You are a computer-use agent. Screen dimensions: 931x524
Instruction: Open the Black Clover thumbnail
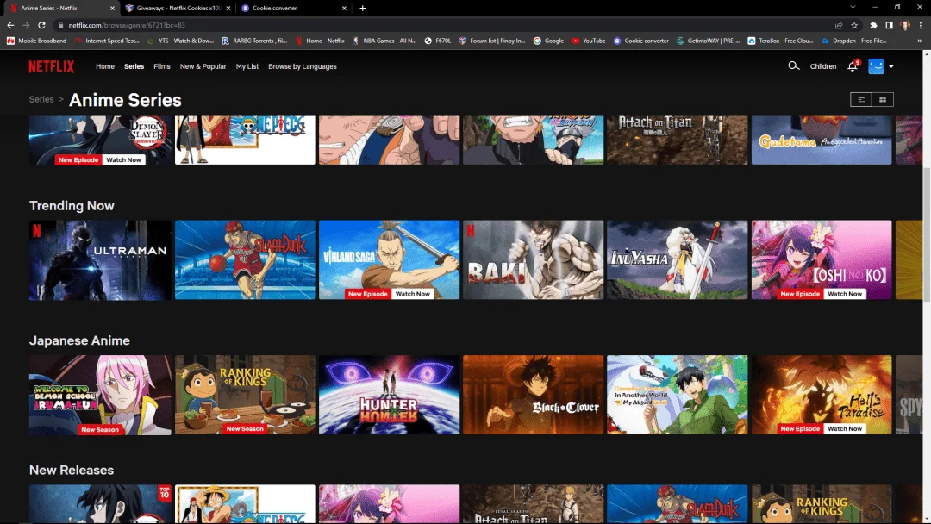click(534, 396)
